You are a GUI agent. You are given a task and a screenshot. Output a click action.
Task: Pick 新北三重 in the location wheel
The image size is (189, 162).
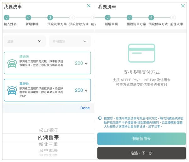(x=49, y=144)
